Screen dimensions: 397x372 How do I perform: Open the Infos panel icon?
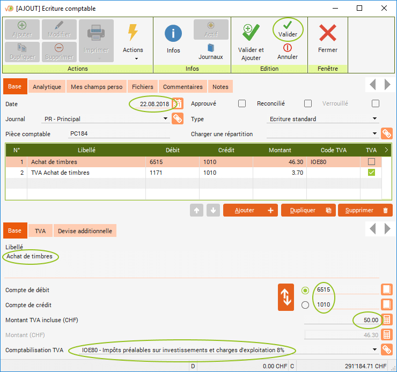[173, 34]
